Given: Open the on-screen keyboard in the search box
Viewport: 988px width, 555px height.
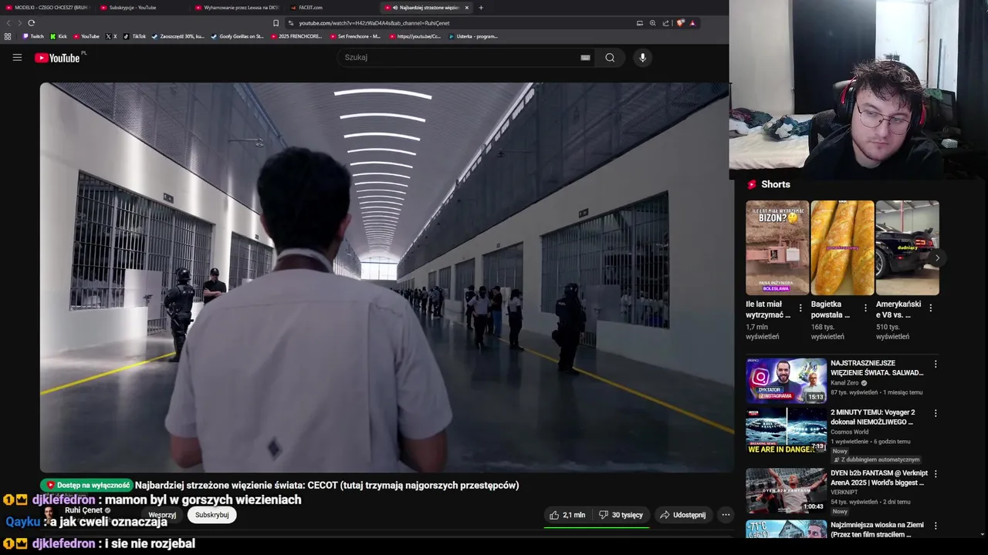Looking at the screenshot, I should pyautogui.click(x=585, y=57).
